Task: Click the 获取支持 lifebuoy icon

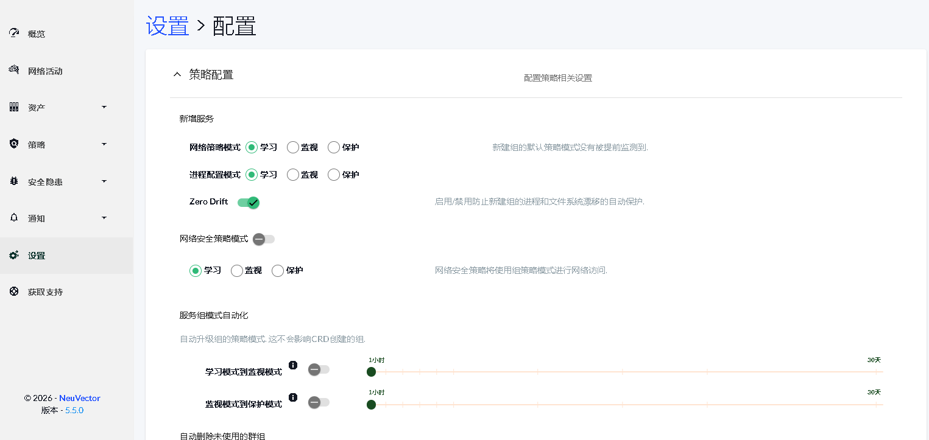Action: [x=14, y=292]
